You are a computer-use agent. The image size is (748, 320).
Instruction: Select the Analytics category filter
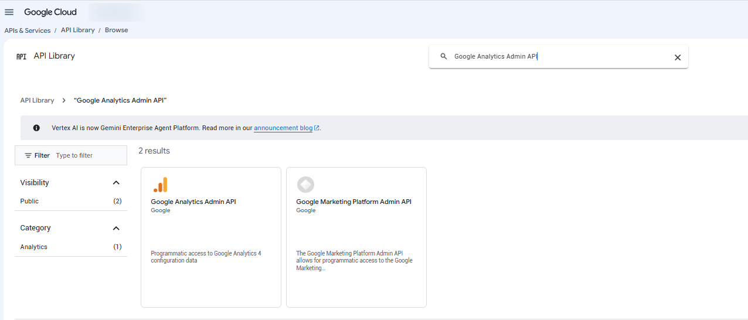pyautogui.click(x=71, y=247)
